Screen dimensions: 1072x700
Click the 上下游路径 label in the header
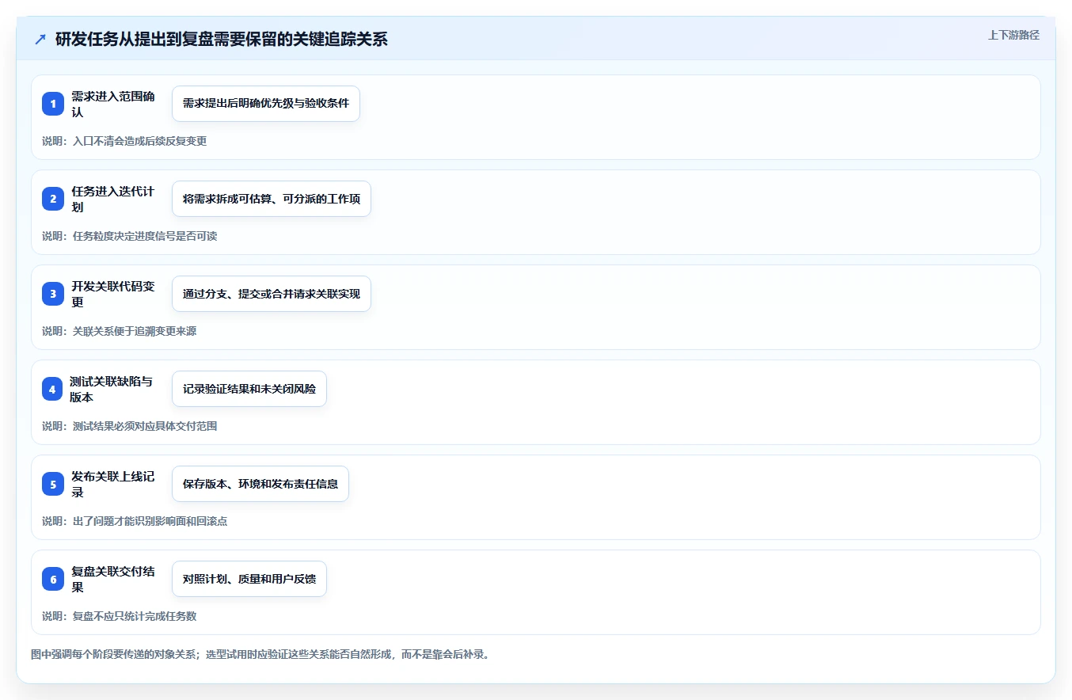click(1013, 35)
